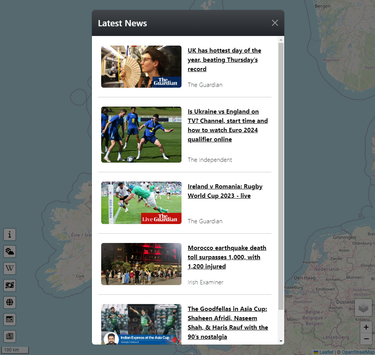Click the fan-holding woman news thumbnail
Image resolution: width=375 pixels, height=355 pixels.
tap(141, 67)
